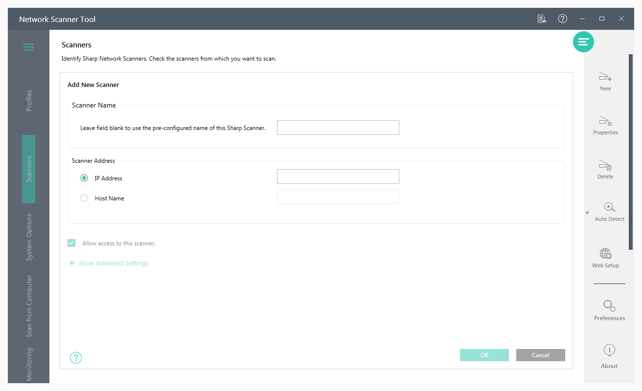Open scanner Properties icon

pyautogui.click(x=605, y=121)
